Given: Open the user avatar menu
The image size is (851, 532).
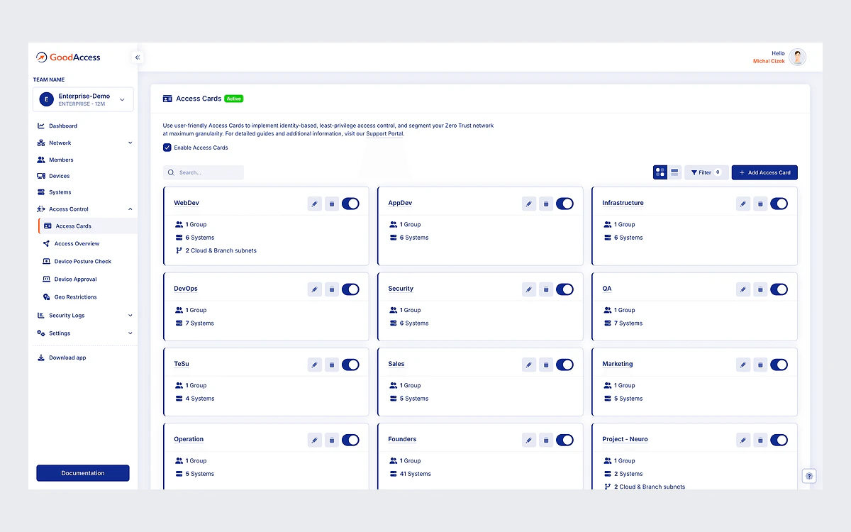Looking at the screenshot, I should click(798, 57).
